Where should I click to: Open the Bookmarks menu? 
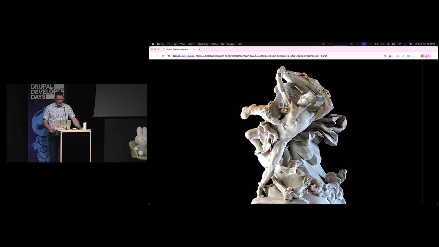pos(203,44)
